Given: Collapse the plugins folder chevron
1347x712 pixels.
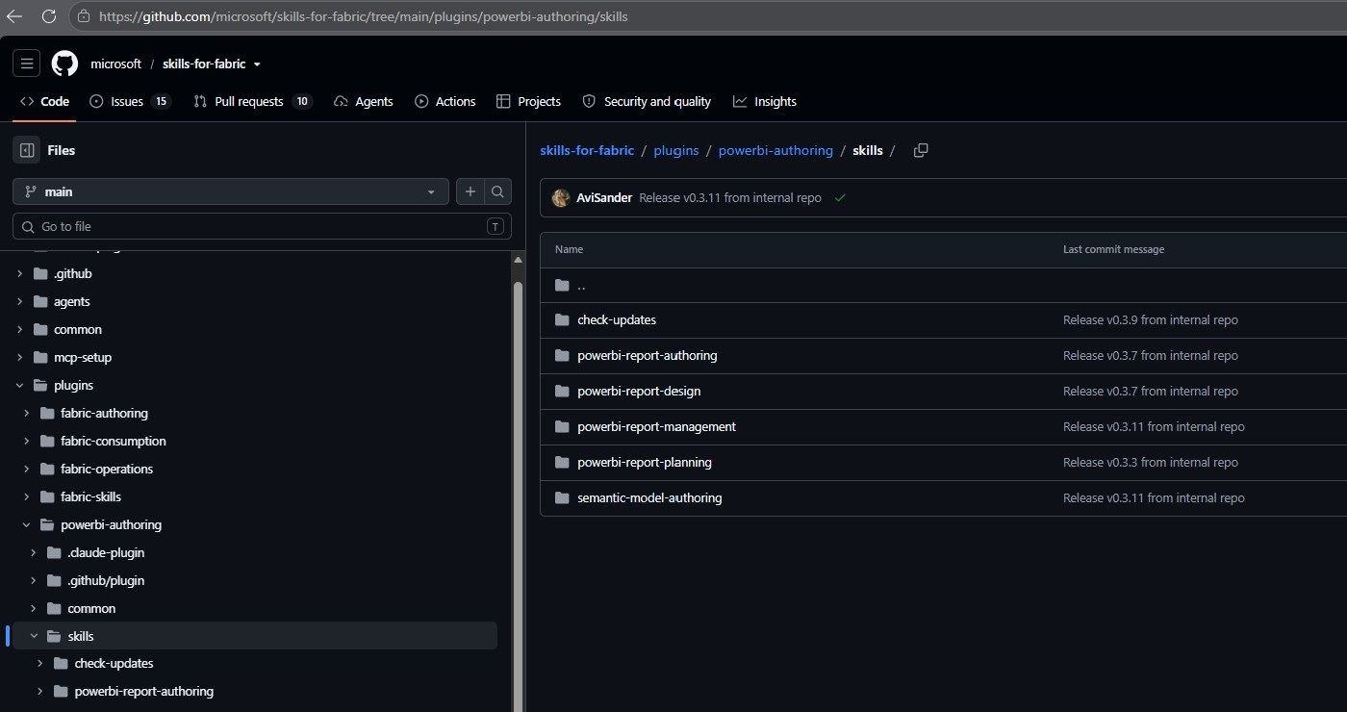Looking at the screenshot, I should point(19,385).
